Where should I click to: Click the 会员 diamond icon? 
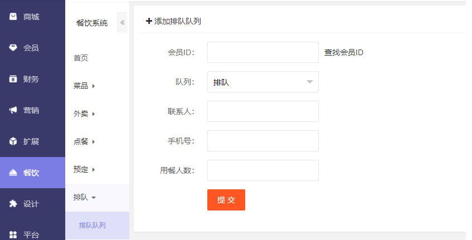[x=13, y=48]
